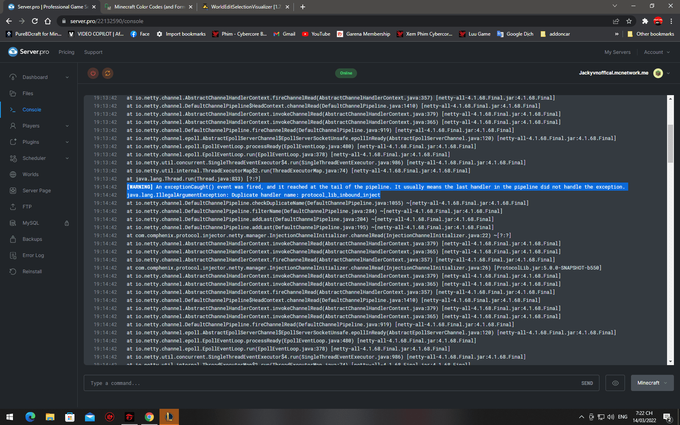Click the Pricing link
Viewport: 680px width, 425px height.
[66, 52]
